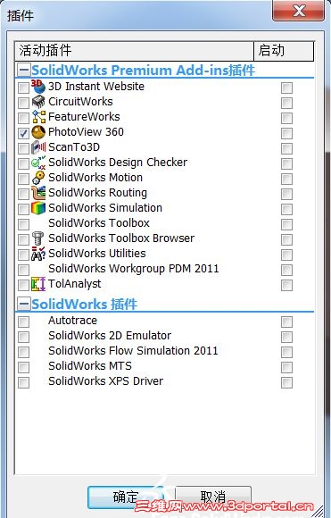Confirm with the 确定 button

[126, 497]
